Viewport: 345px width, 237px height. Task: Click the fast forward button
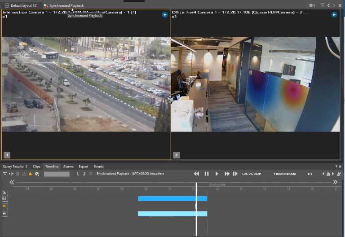(227, 174)
